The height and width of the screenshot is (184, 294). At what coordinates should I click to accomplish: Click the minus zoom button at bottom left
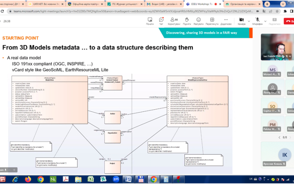[10, 170]
